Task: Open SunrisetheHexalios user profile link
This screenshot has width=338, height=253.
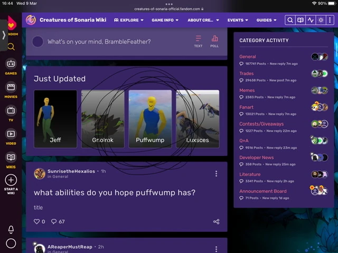Action: (x=71, y=171)
